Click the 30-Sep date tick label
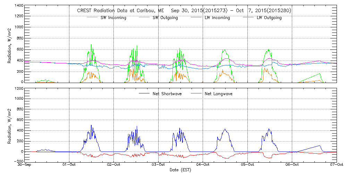 [x=25, y=165]
